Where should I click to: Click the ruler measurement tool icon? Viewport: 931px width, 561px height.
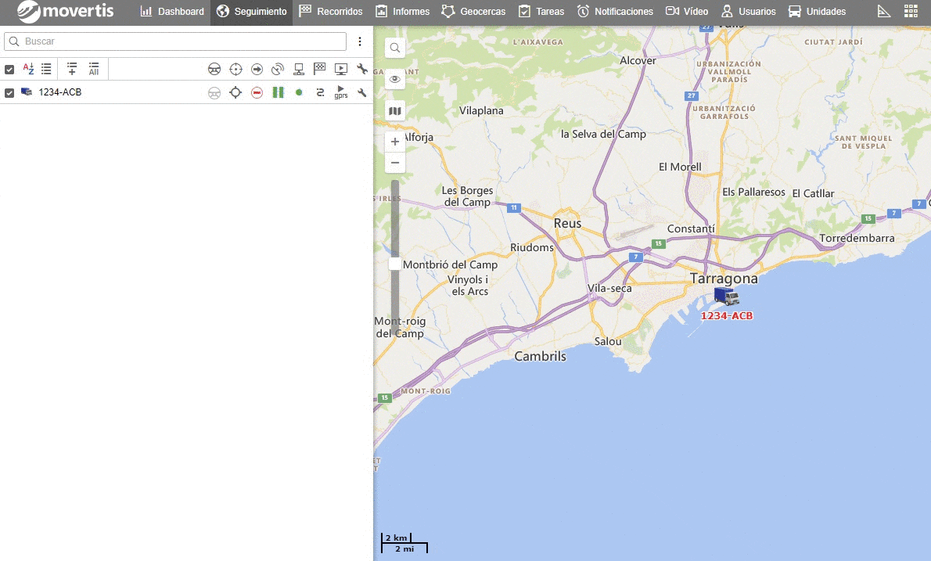click(x=884, y=11)
